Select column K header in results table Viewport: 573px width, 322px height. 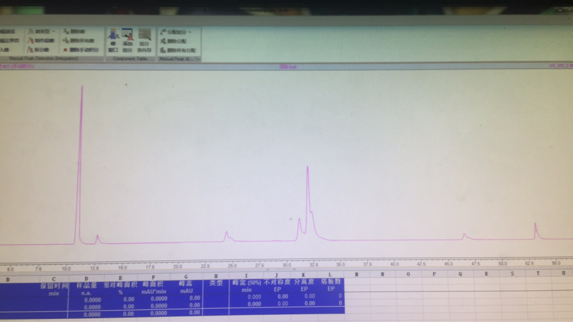(303, 275)
